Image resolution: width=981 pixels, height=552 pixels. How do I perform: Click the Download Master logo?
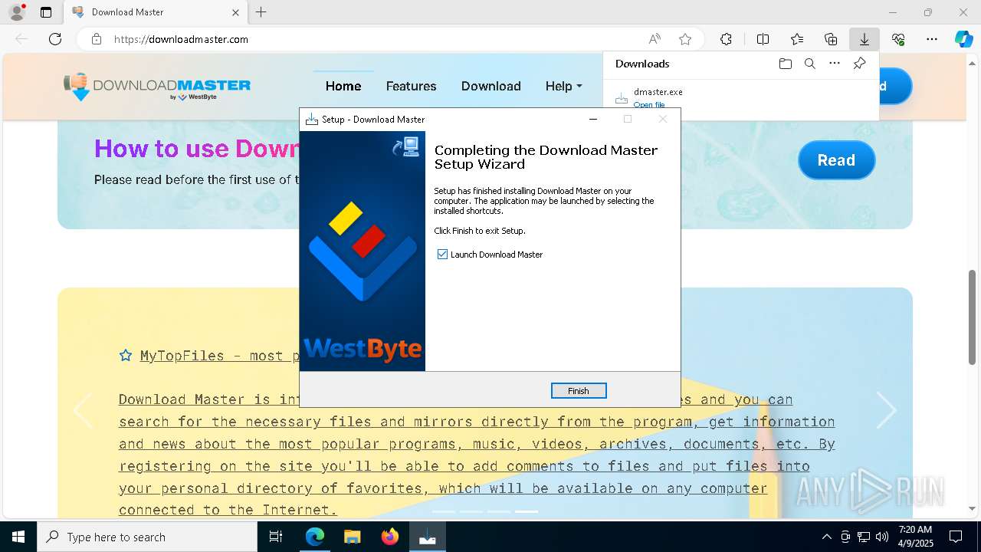tap(157, 87)
